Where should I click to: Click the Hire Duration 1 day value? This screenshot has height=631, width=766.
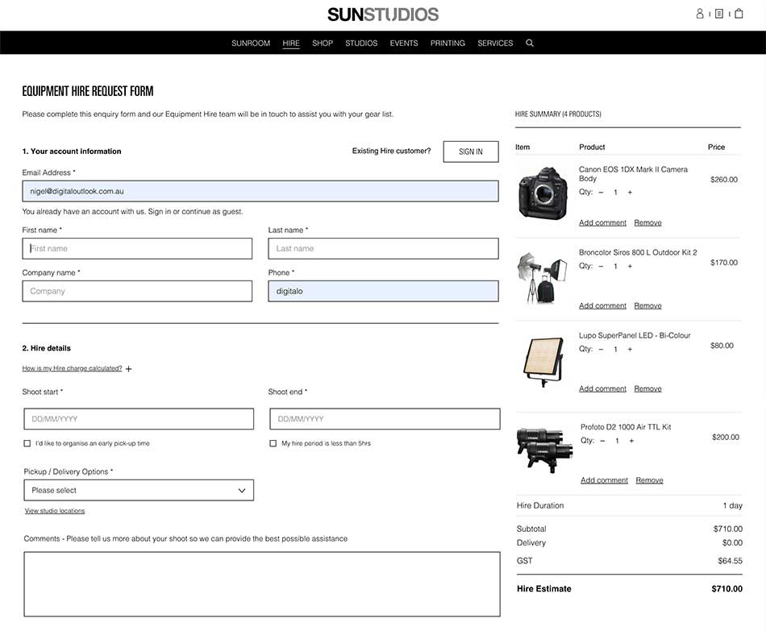[x=733, y=505]
